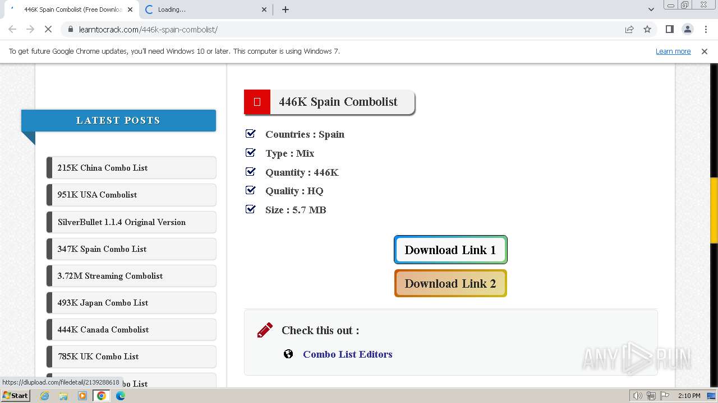Click the Size : 5.7 MB text
This screenshot has height=403, width=718.
pyautogui.click(x=296, y=210)
